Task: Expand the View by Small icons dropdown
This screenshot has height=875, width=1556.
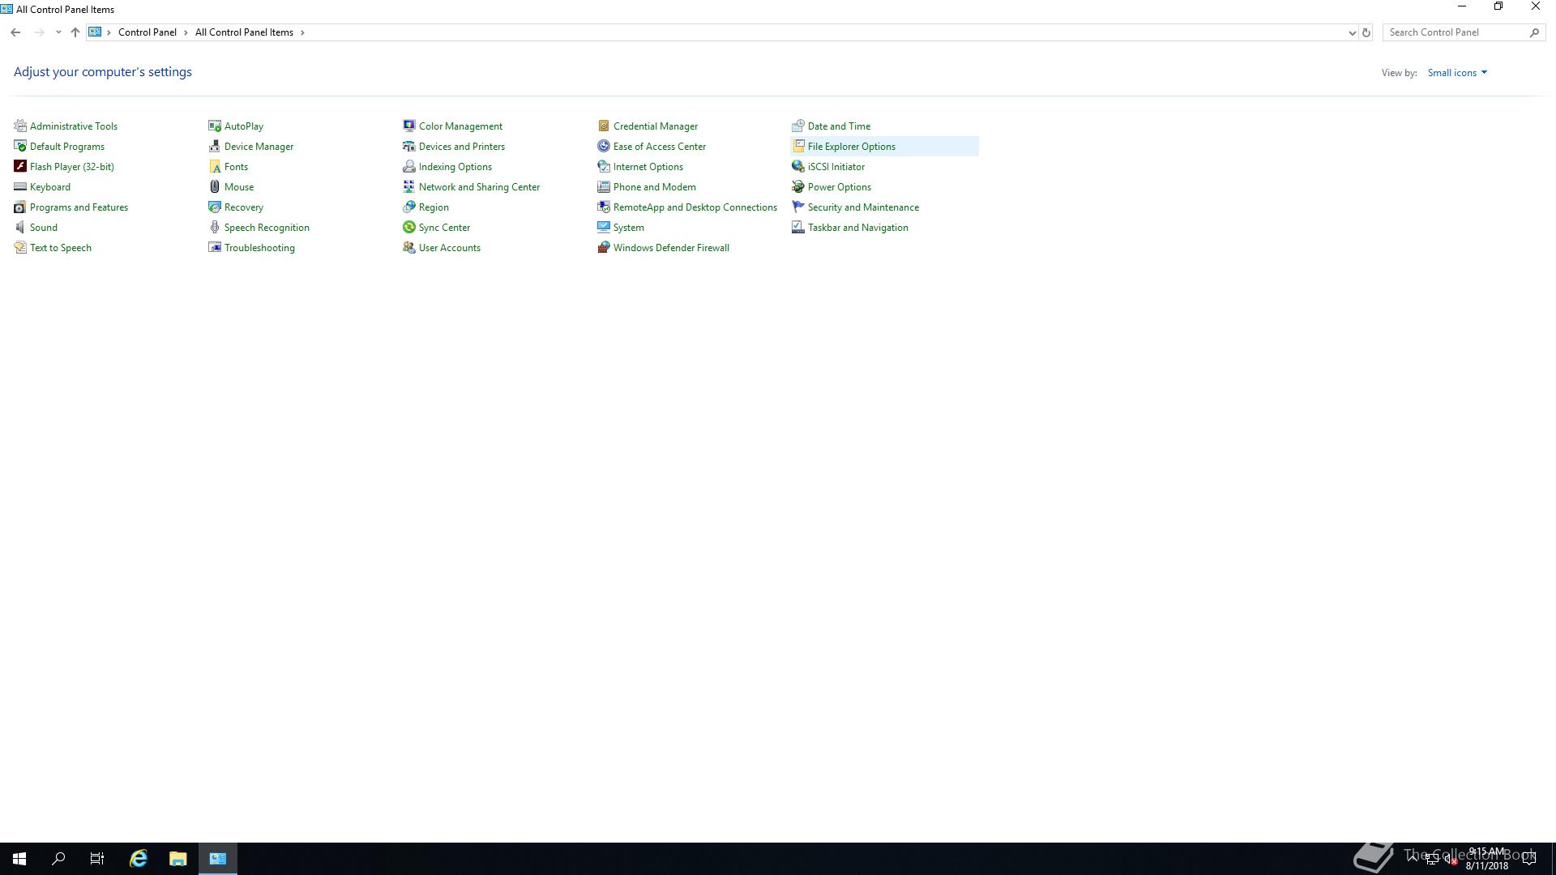Action: pyautogui.click(x=1457, y=73)
